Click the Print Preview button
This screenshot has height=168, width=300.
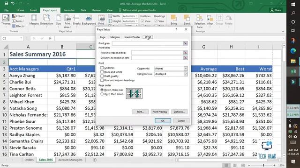pyautogui.click(x=160, y=112)
